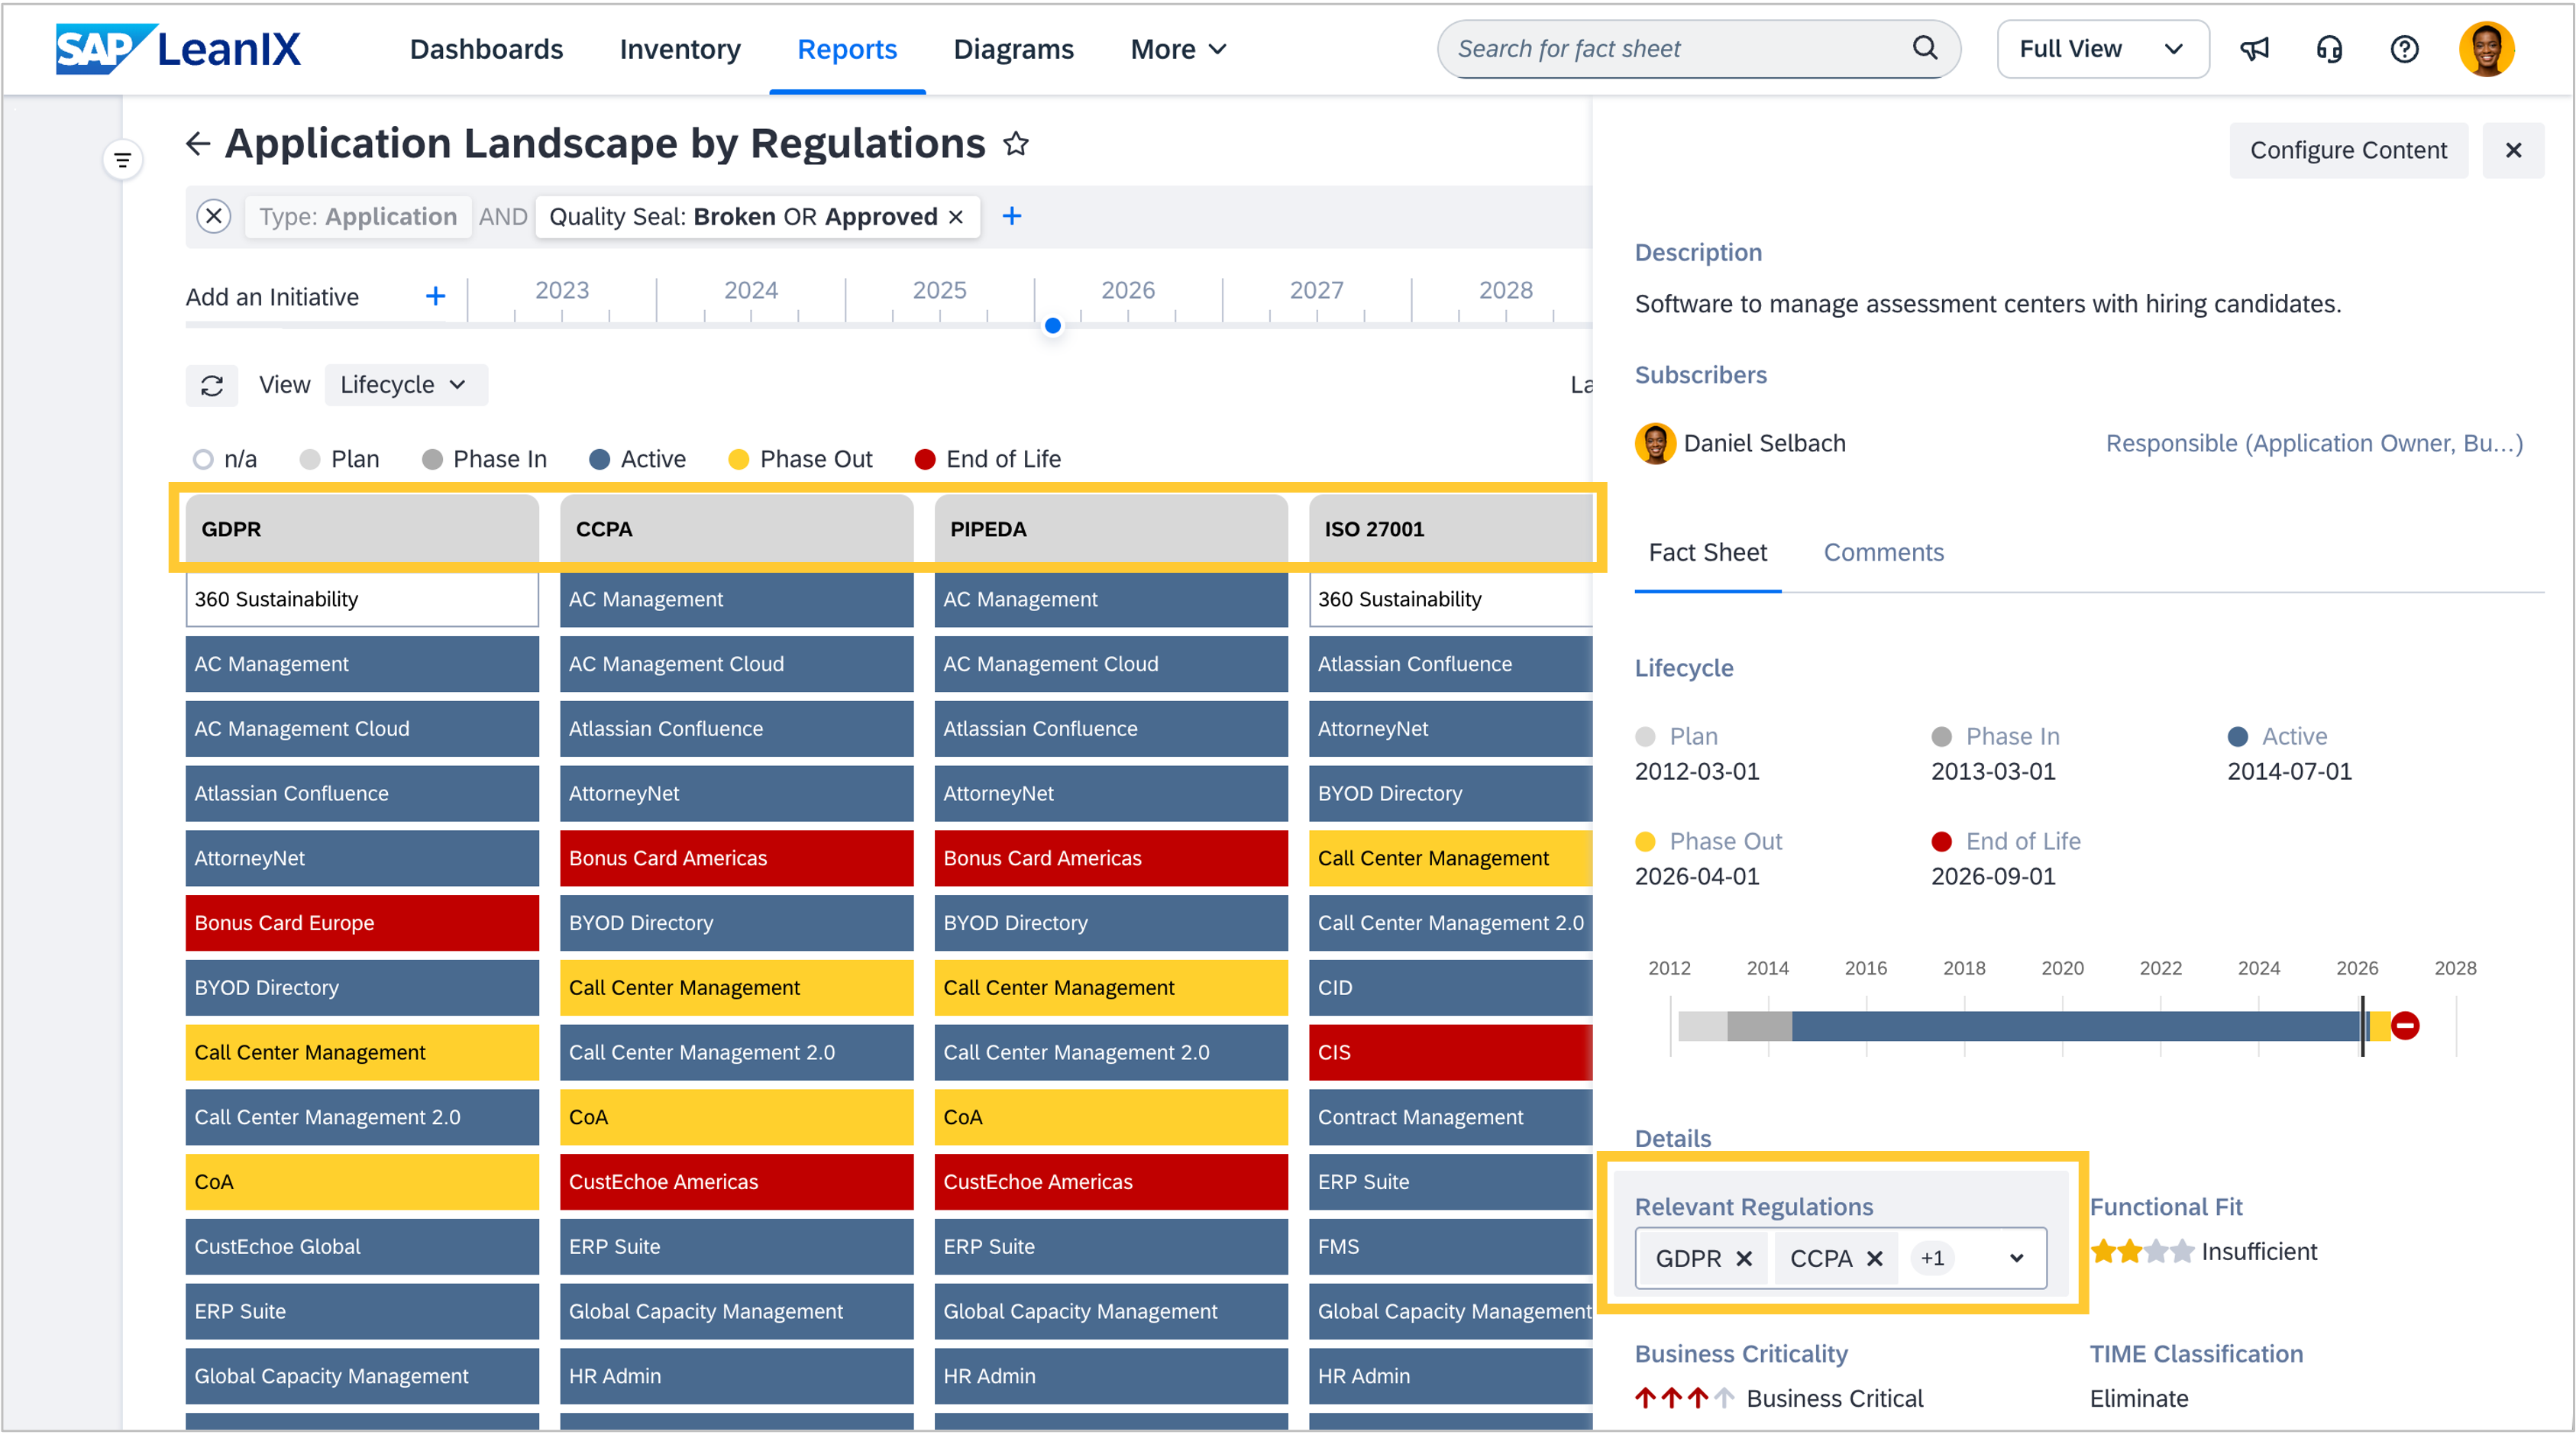Open Daniel Selbach subscriber link
The height and width of the screenshot is (1435, 2576).
click(1764, 443)
